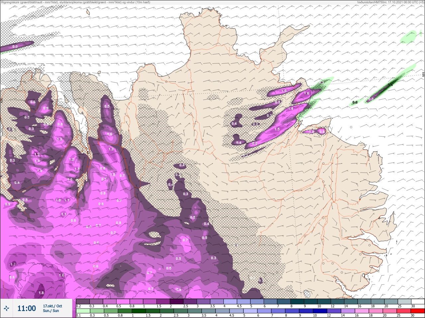Click the tick label 25 in the upper legend

399,306
